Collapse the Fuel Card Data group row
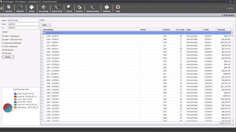This screenshot has height=132, width=236. coord(44,33)
